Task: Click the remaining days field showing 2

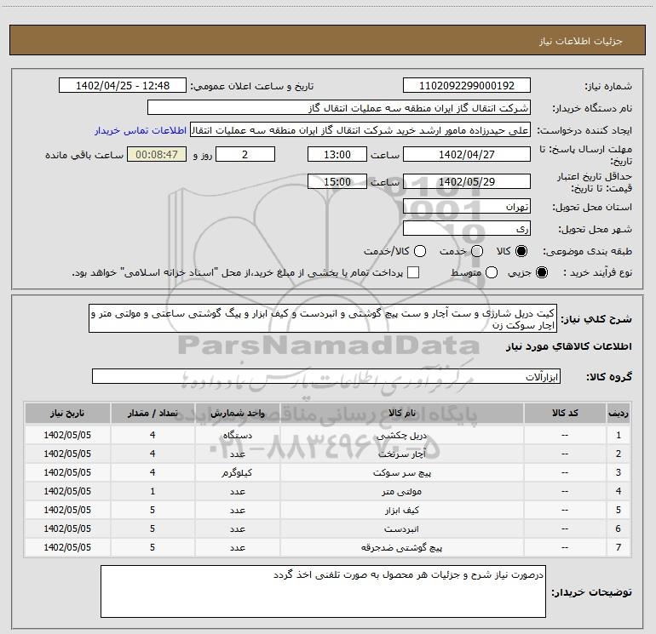Action: point(245,154)
